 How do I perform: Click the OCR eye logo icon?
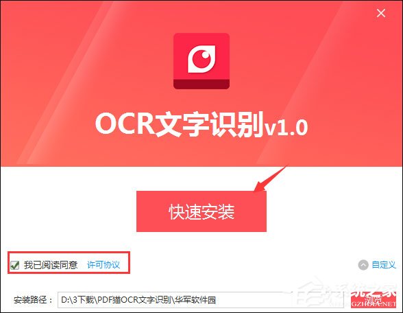tap(201, 61)
